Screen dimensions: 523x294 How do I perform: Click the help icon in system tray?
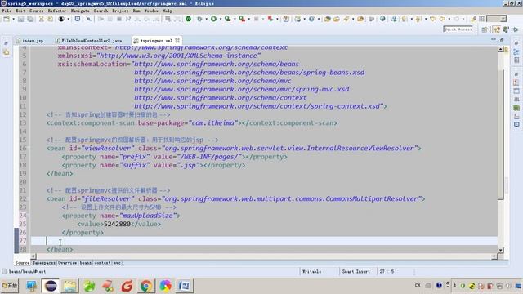tap(439, 286)
